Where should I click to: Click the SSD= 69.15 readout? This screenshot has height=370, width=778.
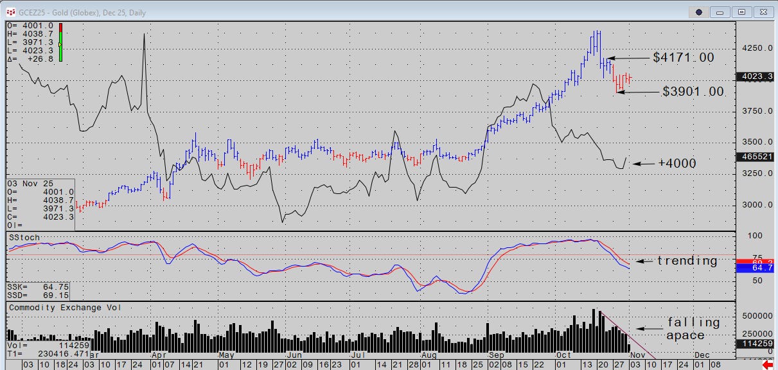[39, 295]
